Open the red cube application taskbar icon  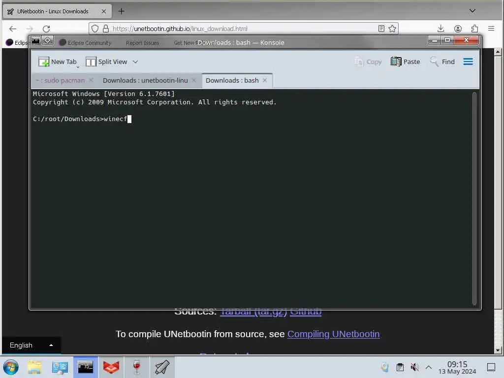click(x=111, y=367)
